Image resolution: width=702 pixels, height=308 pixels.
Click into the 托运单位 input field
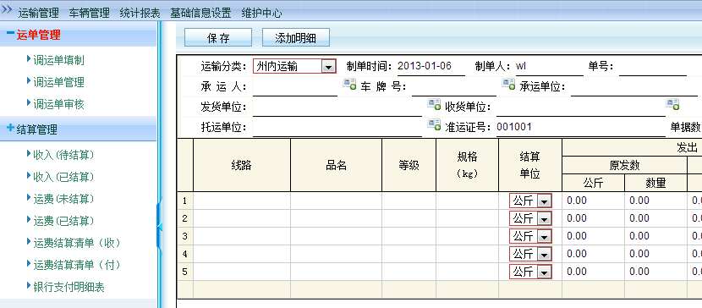[x=337, y=127]
